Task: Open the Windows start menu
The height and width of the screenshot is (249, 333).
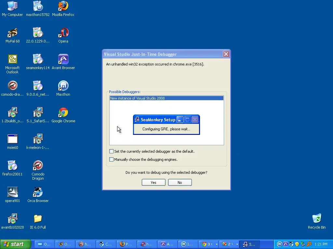Action: pyautogui.click(x=15, y=244)
